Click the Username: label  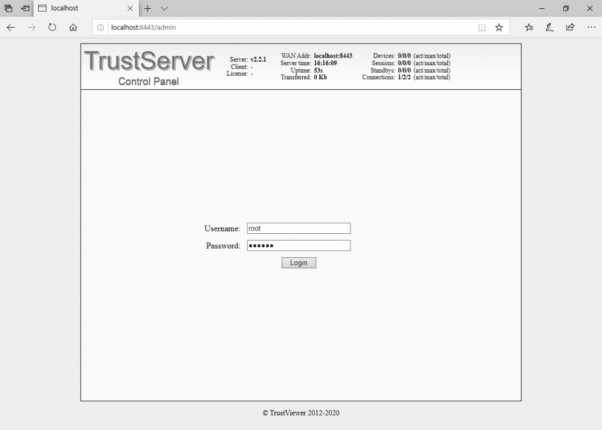(x=222, y=229)
